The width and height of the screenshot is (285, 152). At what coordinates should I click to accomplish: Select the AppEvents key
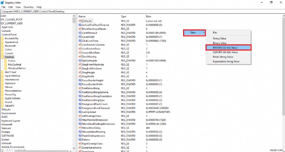coord(7,27)
